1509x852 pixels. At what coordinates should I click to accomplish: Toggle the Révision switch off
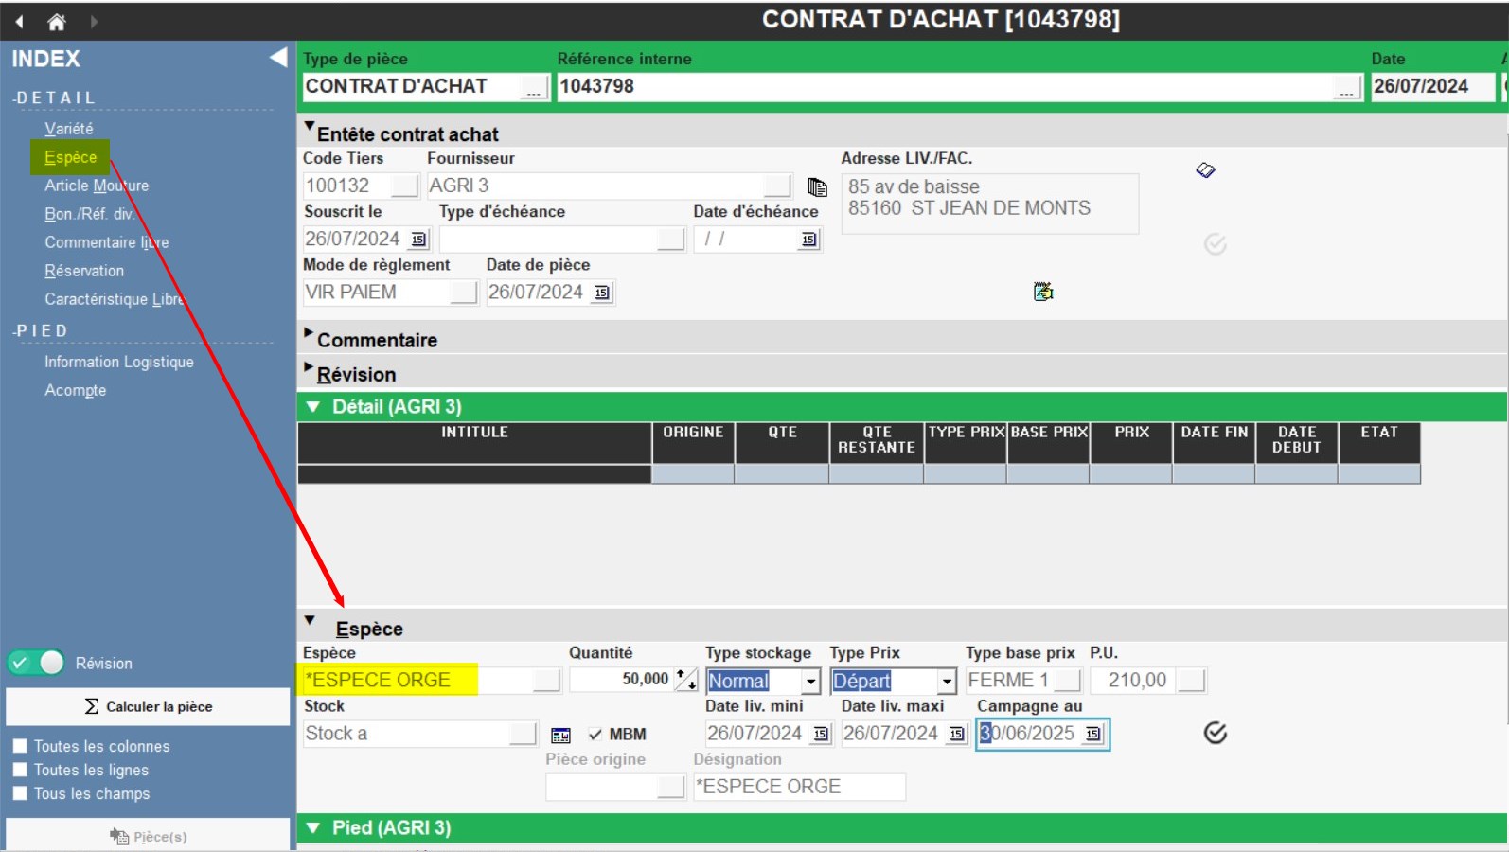[36, 663]
